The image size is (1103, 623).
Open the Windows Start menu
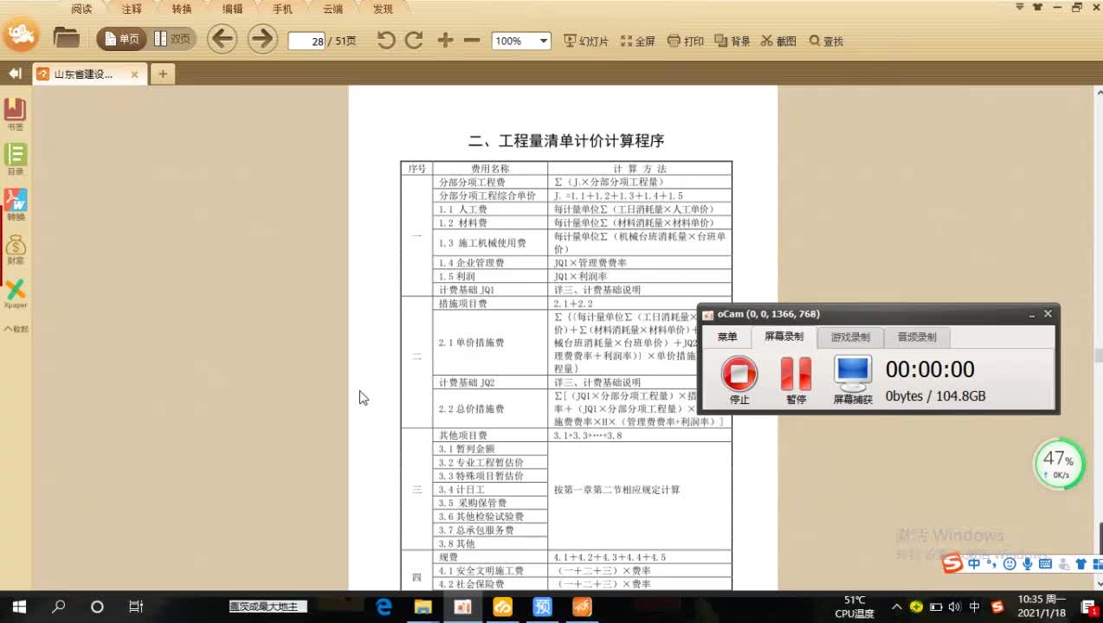coord(19,607)
